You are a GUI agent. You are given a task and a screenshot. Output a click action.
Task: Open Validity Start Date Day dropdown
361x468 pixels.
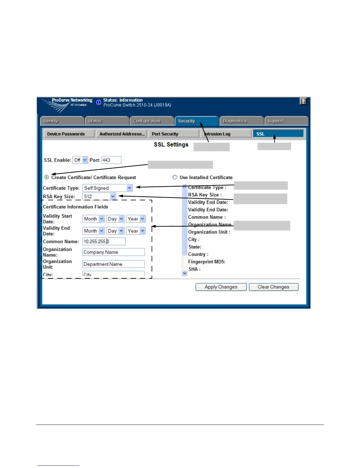pos(115,219)
